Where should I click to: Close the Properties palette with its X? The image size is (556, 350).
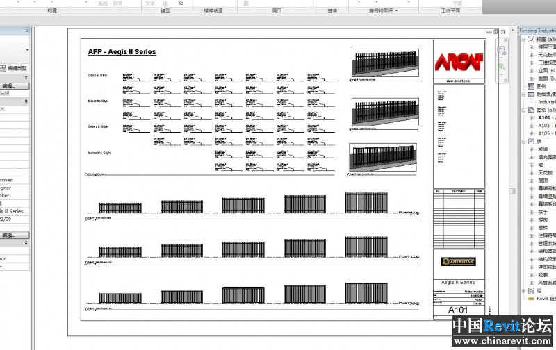click(x=26, y=31)
